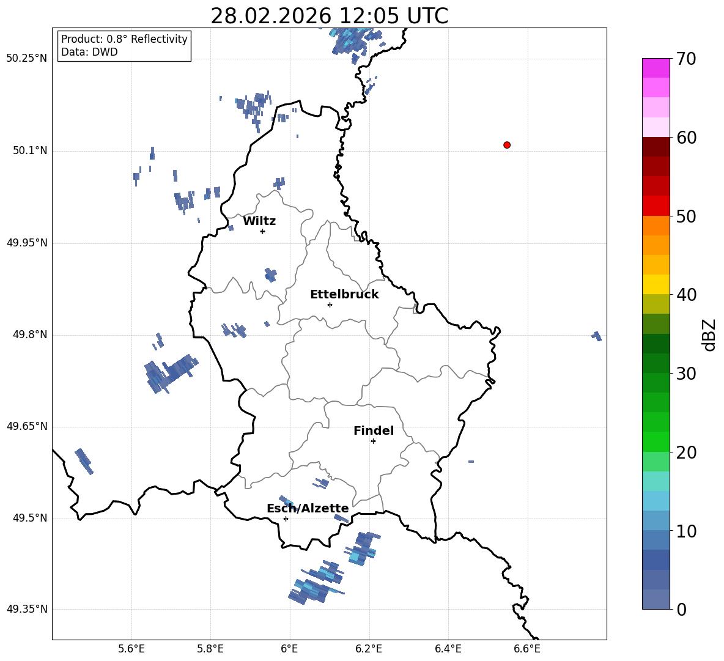Screen dimensions: 724x661
Task: Click the magenta top colorbar swatch
Action: point(656,68)
